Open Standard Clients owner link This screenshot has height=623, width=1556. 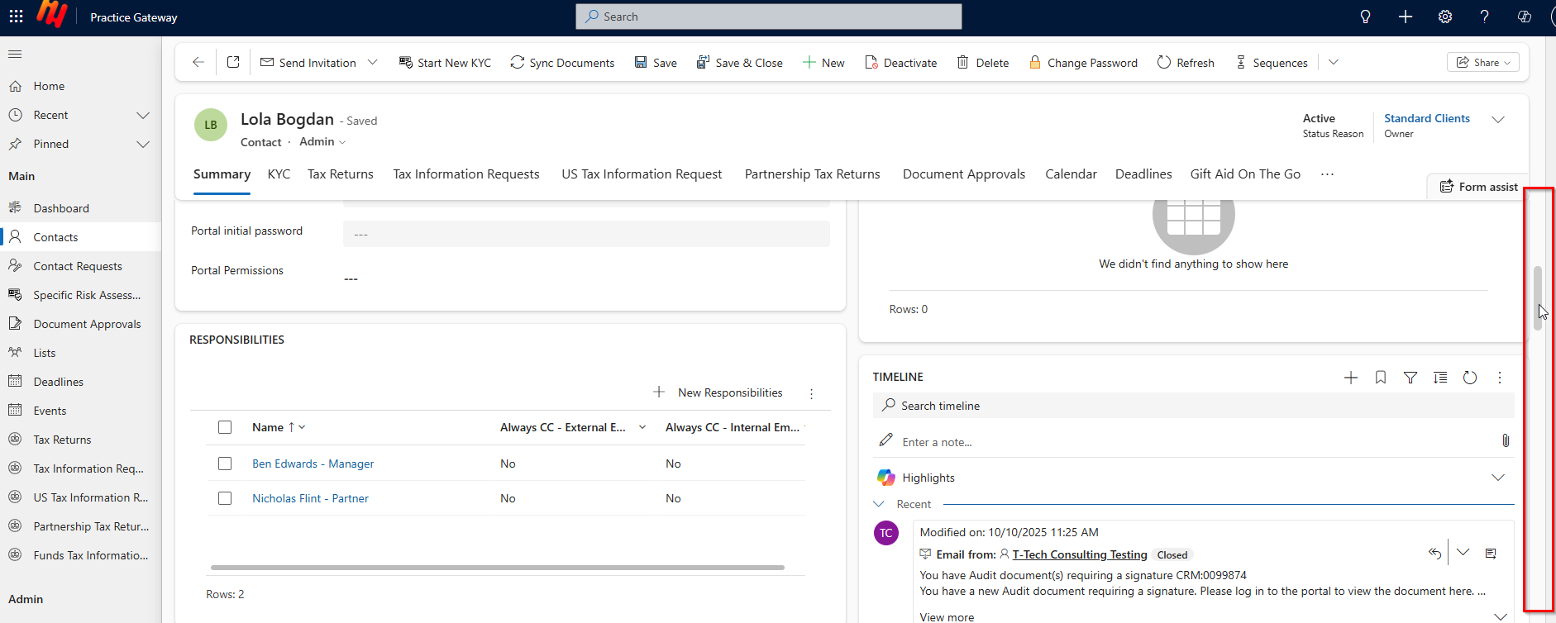[x=1427, y=119]
